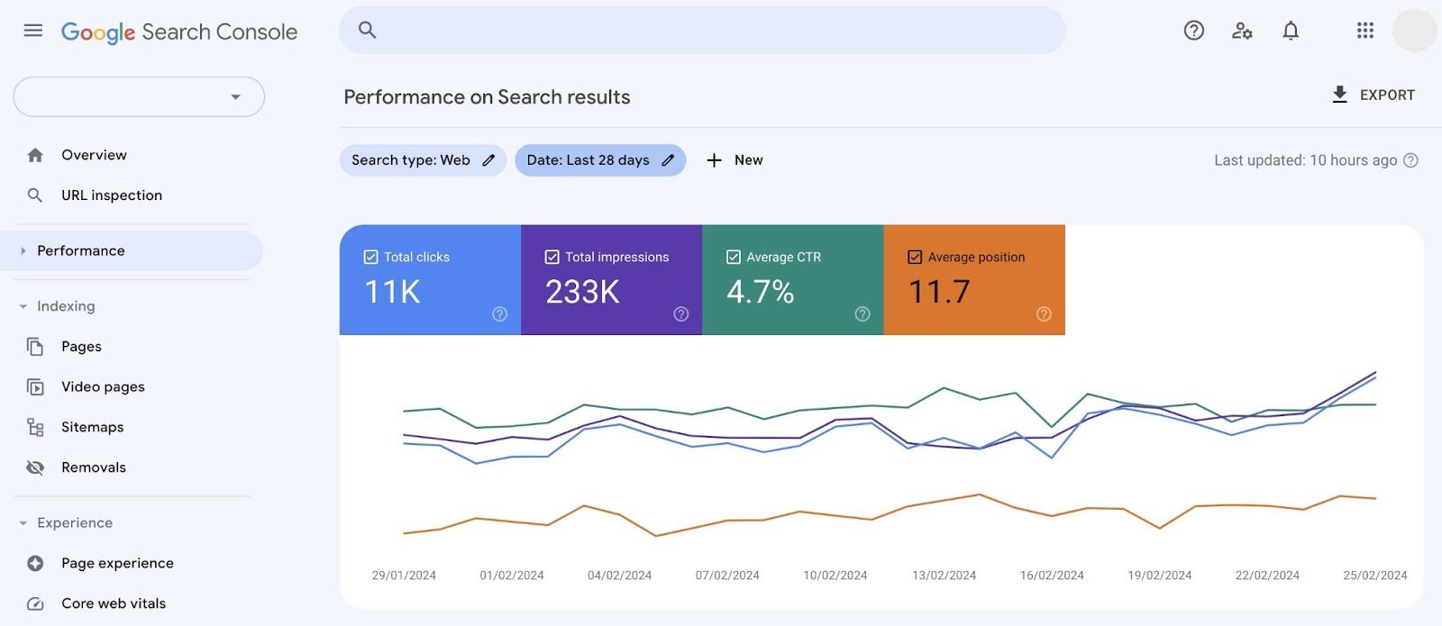Click plus icon to add new filter

[x=714, y=160]
